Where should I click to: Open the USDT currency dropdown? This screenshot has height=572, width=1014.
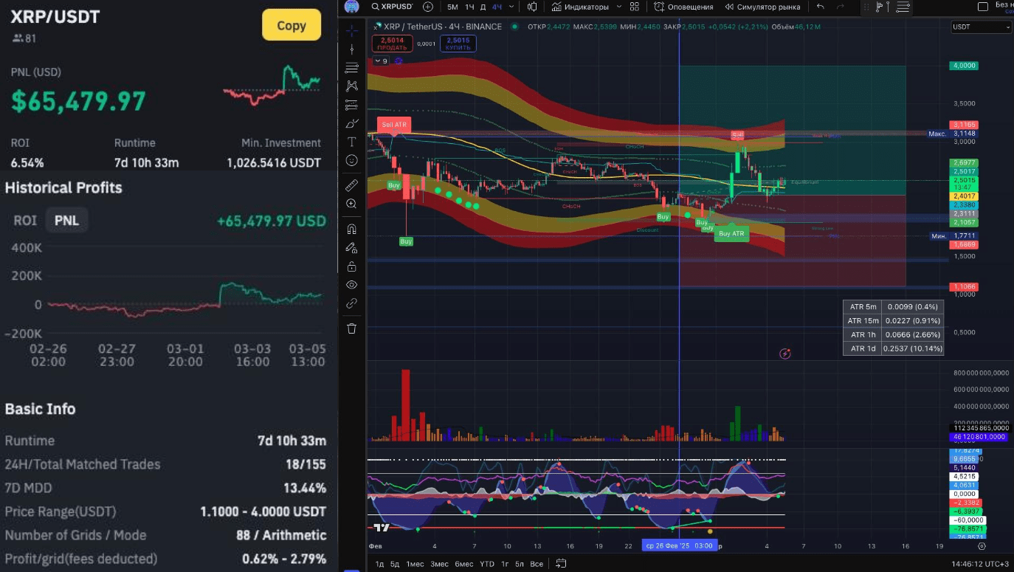pyautogui.click(x=981, y=27)
